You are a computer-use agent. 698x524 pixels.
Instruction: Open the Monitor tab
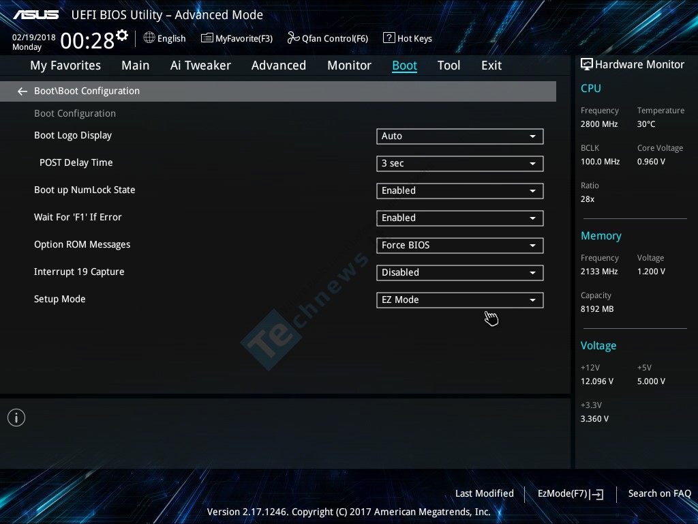click(x=349, y=65)
